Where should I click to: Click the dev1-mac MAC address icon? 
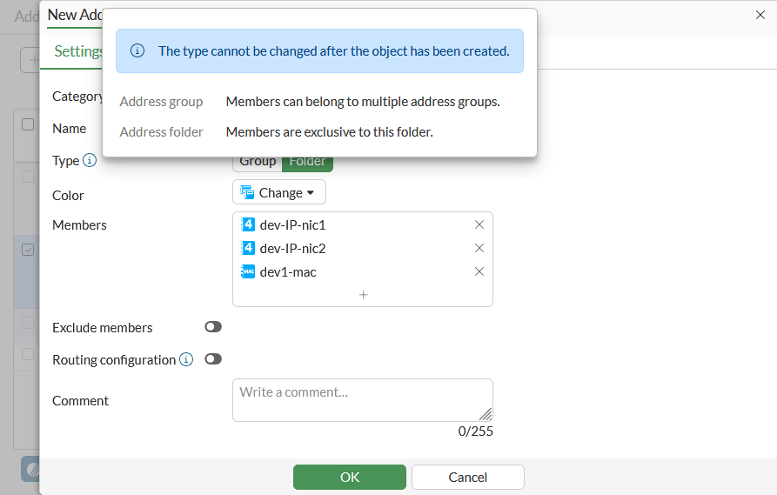[x=248, y=271]
